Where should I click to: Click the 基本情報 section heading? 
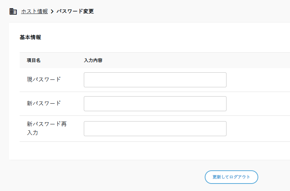[30, 37]
